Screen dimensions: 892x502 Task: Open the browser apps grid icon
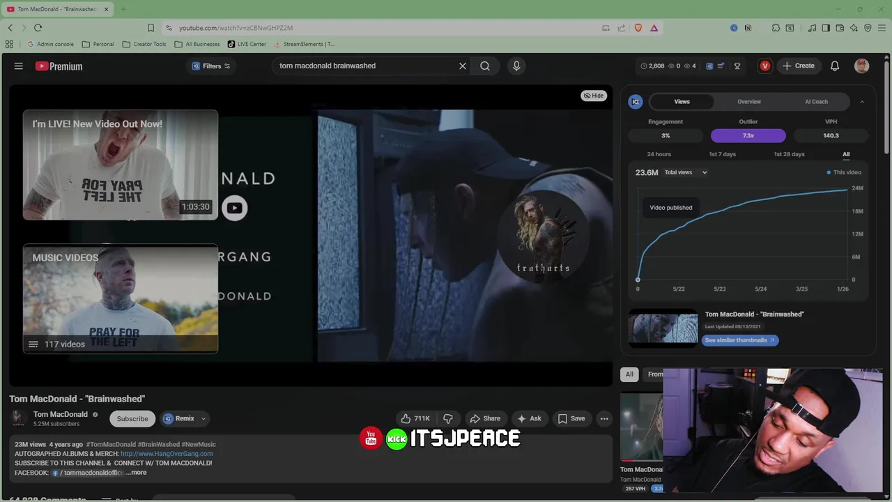[9, 44]
